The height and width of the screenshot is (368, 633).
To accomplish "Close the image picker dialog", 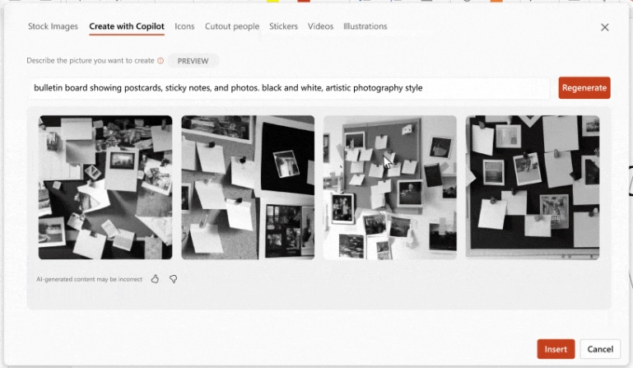I will coord(605,27).
